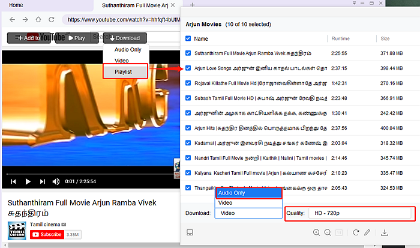
Task: Uncheck Nandri Tamil Full Movie item
Action: pyautogui.click(x=188, y=158)
